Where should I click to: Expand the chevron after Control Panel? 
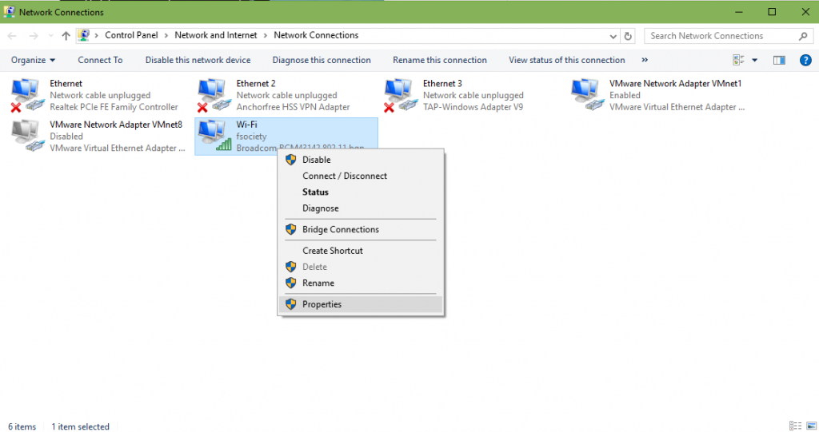(166, 35)
